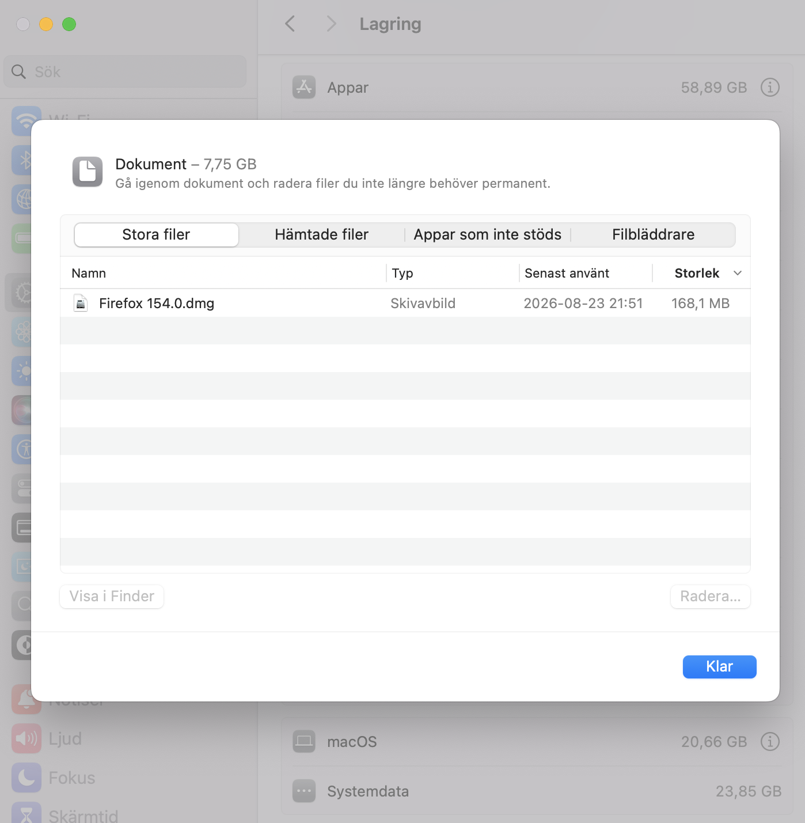805x823 pixels.
Task: Click the Systemdata 23,85 GB value
Action: 748,791
